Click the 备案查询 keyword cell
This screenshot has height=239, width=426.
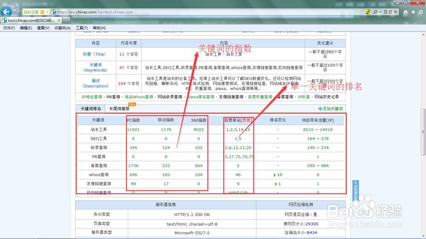click(99, 165)
